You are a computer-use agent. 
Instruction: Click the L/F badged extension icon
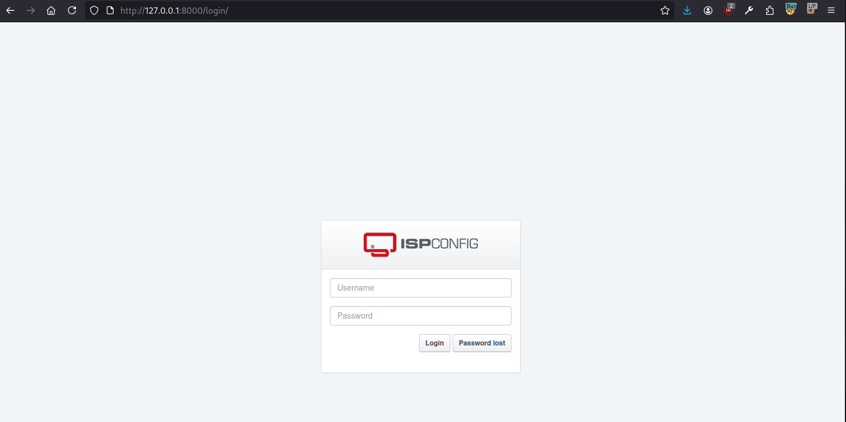811,10
